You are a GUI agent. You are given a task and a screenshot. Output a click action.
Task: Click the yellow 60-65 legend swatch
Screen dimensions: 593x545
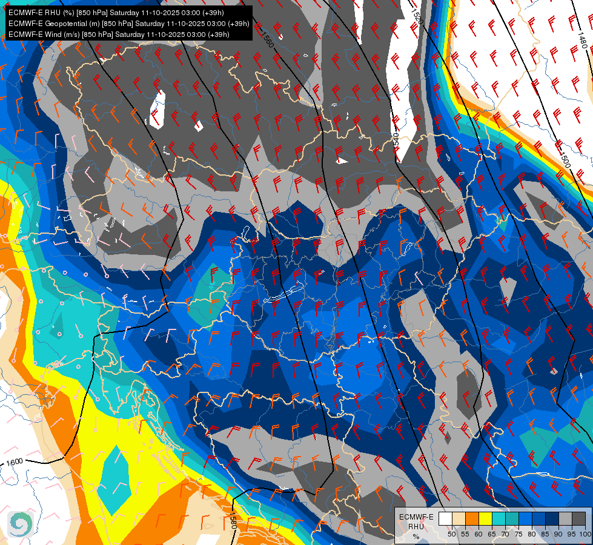tap(486, 518)
